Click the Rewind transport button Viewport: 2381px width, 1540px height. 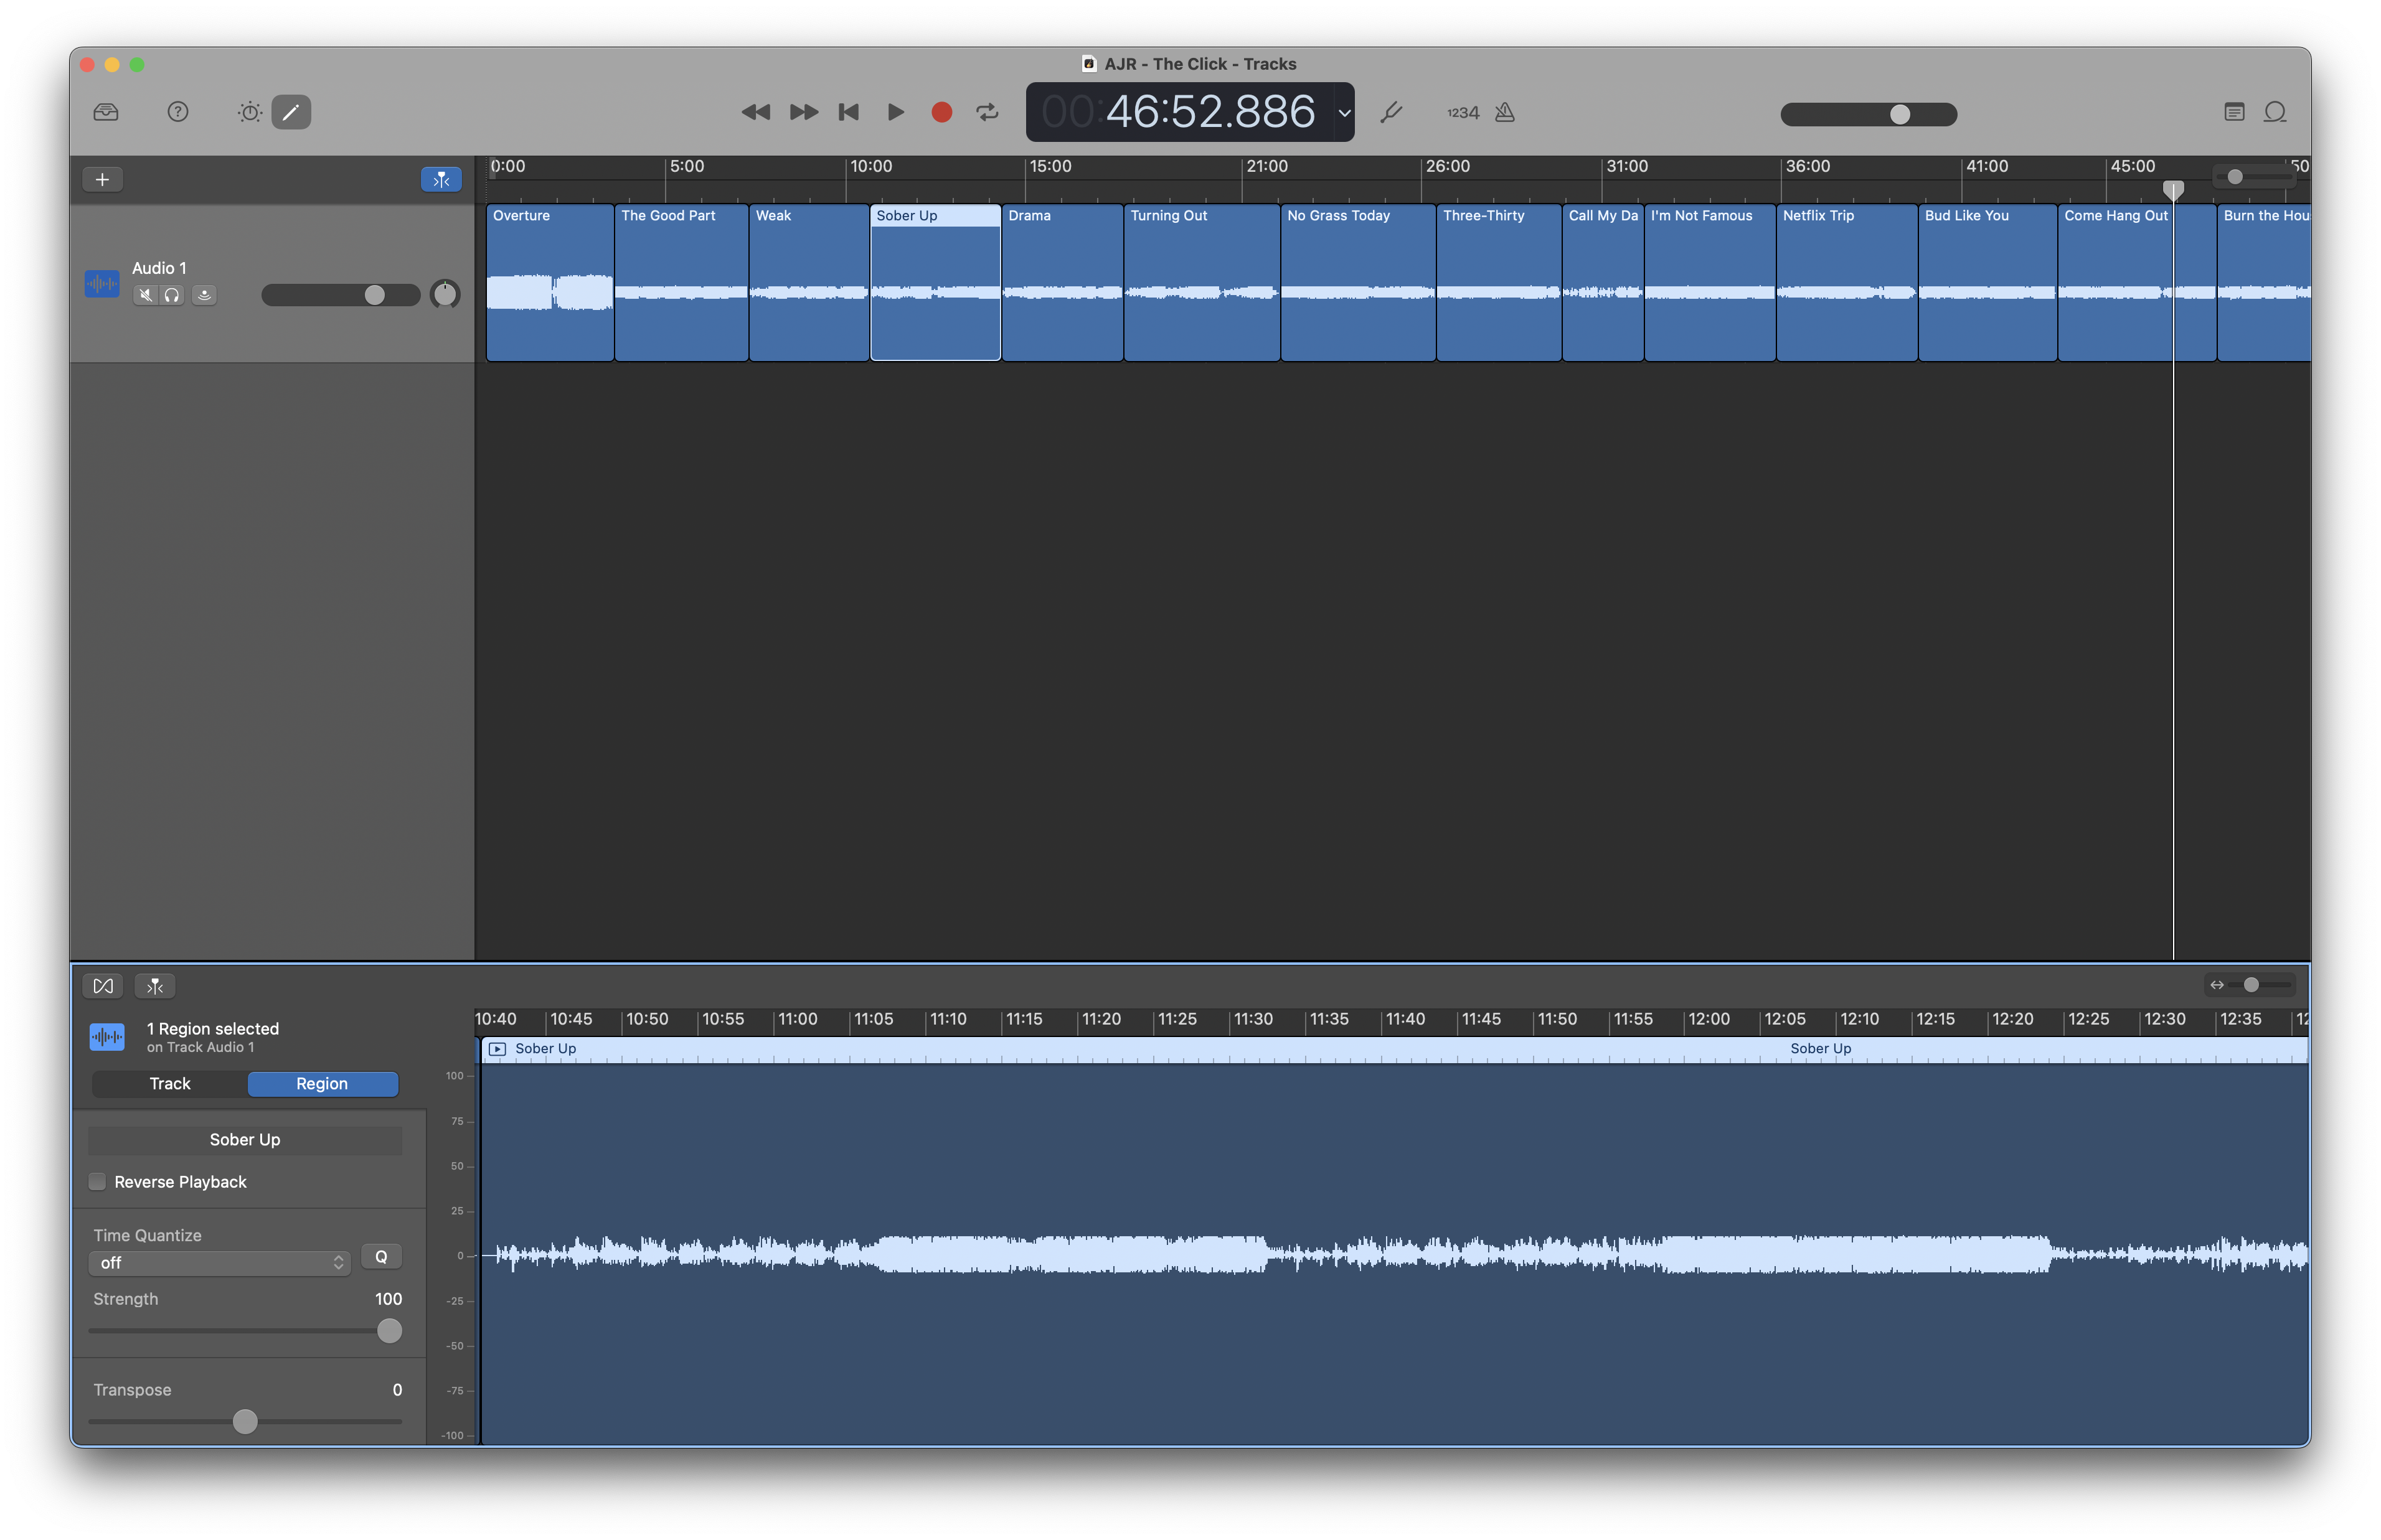click(756, 112)
